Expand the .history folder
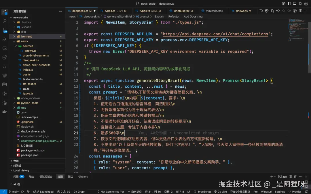This screenshot has height=194, width=311. pyautogui.click(x=14, y=22)
